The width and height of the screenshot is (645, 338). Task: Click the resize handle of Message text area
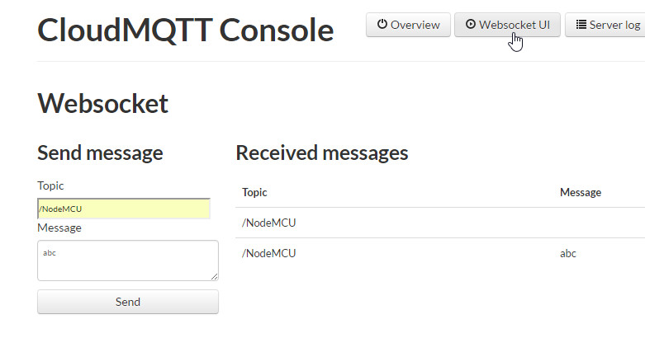pyautogui.click(x=215, y=277)
